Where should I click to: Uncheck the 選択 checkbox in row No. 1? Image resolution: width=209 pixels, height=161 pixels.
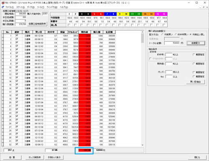pyautogui.click(x=17, y=35)
